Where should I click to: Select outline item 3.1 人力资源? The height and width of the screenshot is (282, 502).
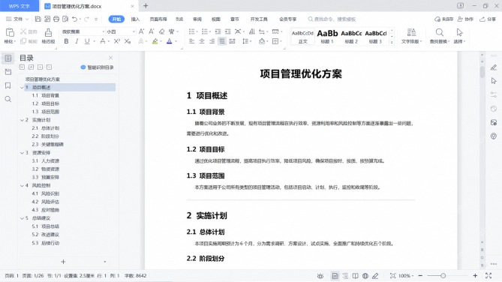tap(46, 161)
